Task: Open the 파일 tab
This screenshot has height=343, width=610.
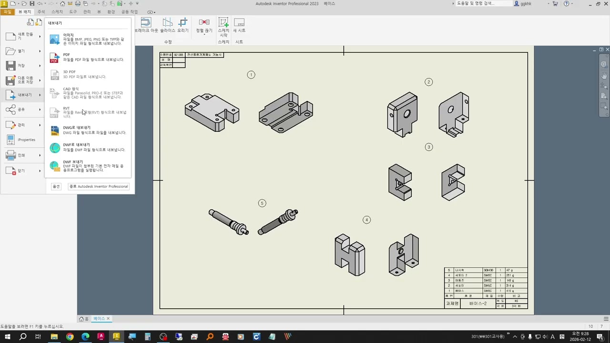Action: tap(8, 12)
